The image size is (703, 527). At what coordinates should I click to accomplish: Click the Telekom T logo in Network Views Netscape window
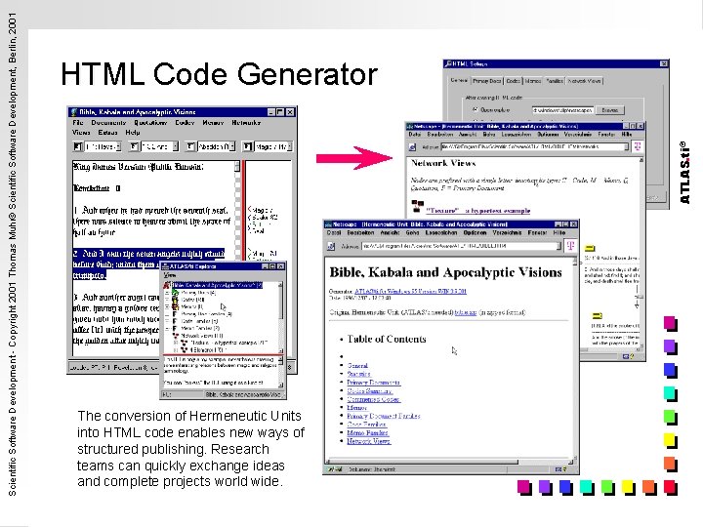[638, 146]
